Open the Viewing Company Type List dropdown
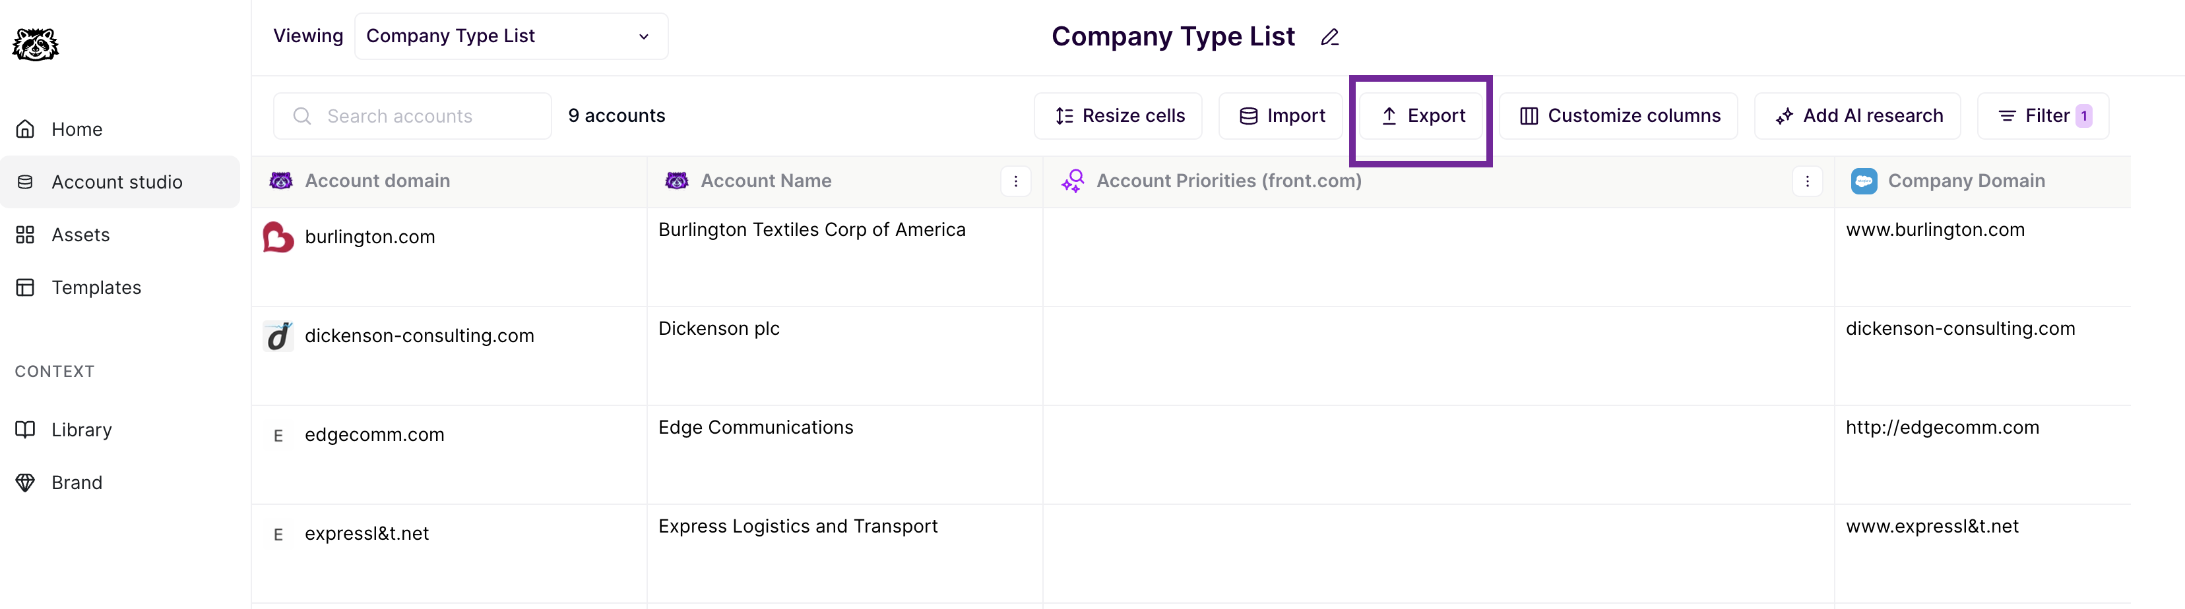 pyautogui.click(x=511, y=36)
